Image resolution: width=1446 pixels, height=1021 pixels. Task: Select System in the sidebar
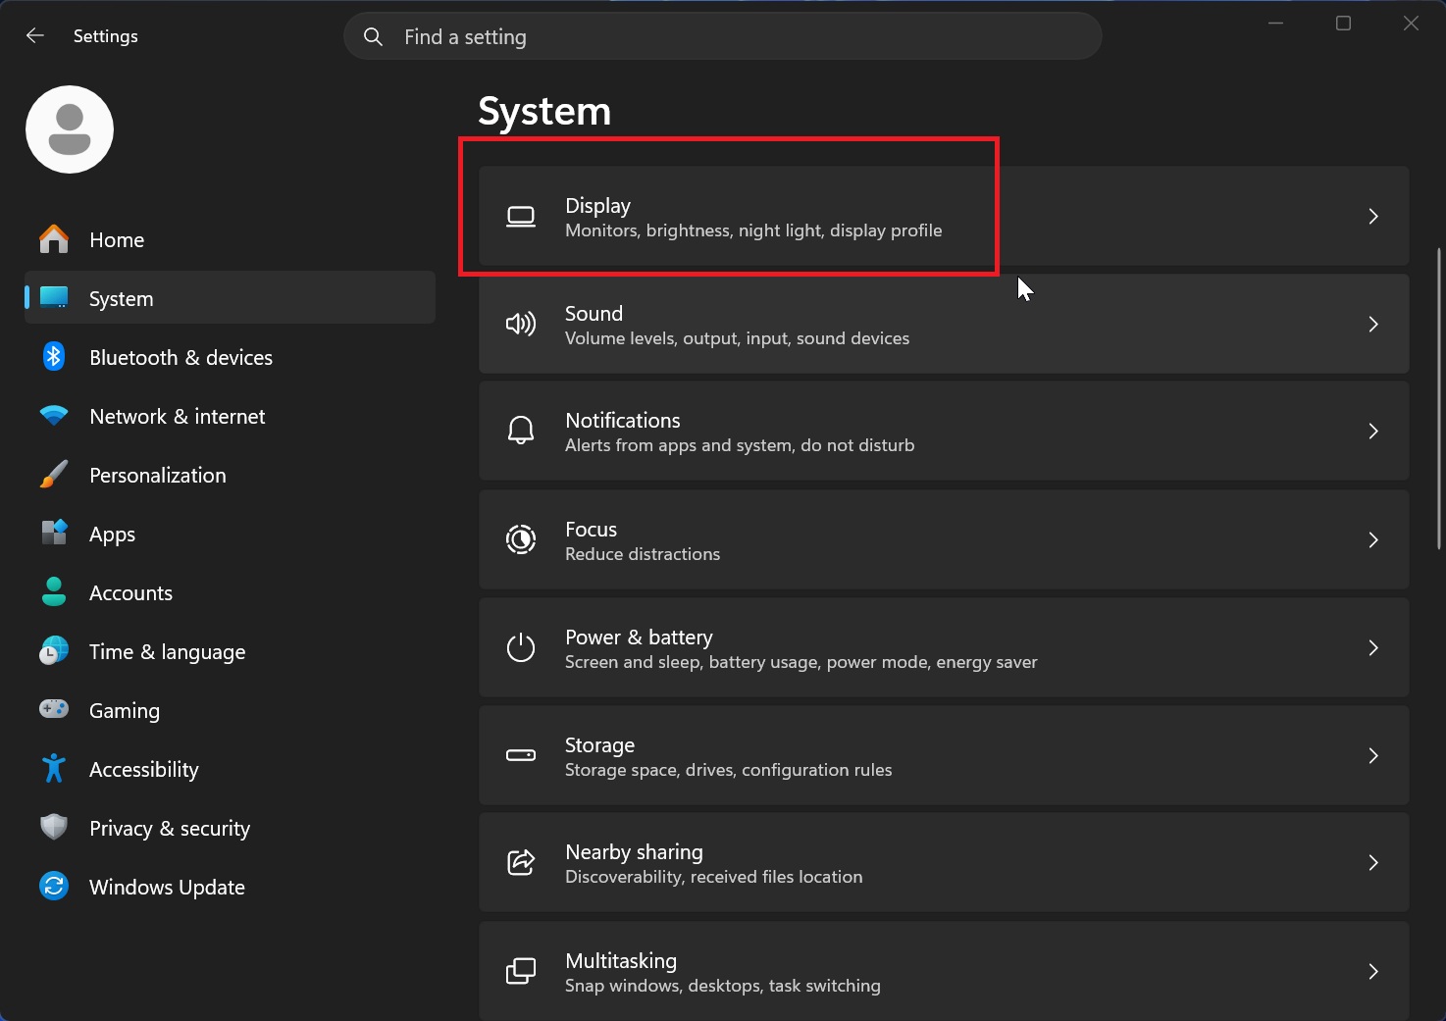[231, 298]
